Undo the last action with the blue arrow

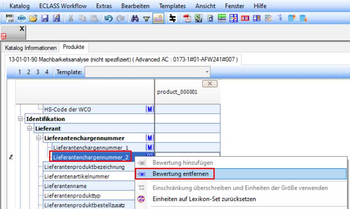tap(109, 18)
